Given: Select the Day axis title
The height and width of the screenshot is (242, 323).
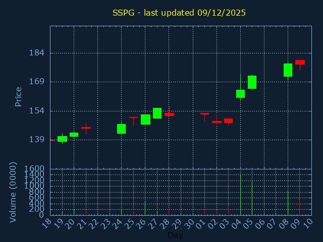Looking at the screenshot, I should [x=175, y=235].
